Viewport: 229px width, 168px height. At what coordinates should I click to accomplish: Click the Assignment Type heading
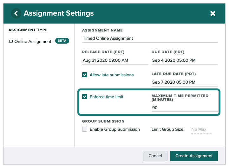[28, 30]
